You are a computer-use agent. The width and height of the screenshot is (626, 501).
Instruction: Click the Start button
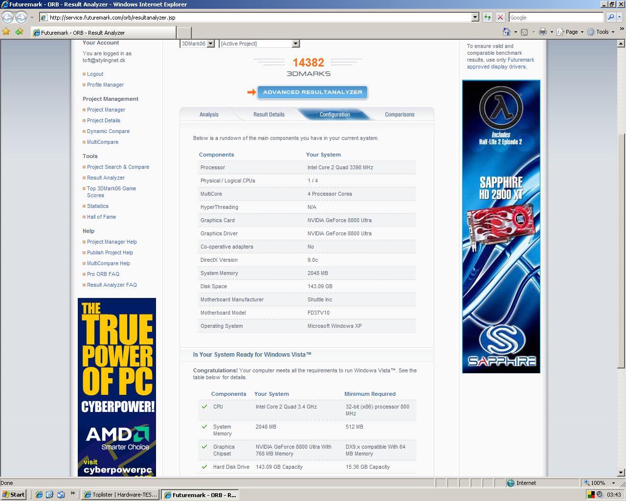click(14, 494)
